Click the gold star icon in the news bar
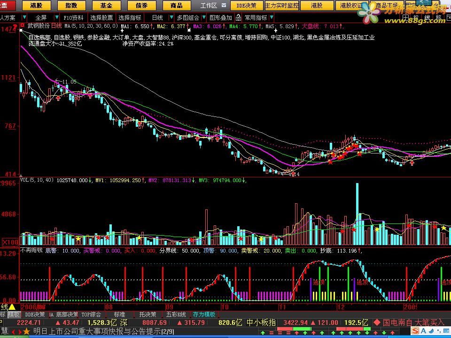Screen dimensions: 451x338 [x=26, y=332]
